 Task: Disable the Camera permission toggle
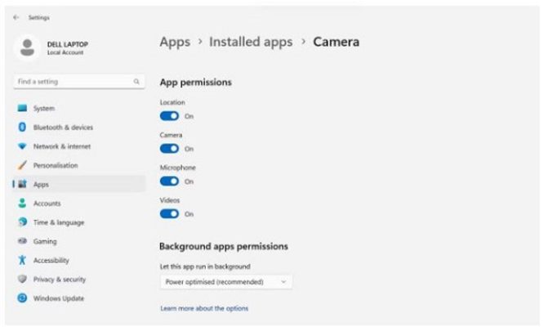coord(169,149)
